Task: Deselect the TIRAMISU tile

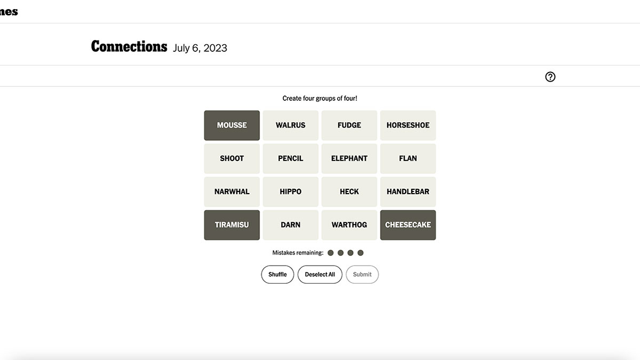Action: (x=232, y=225)
